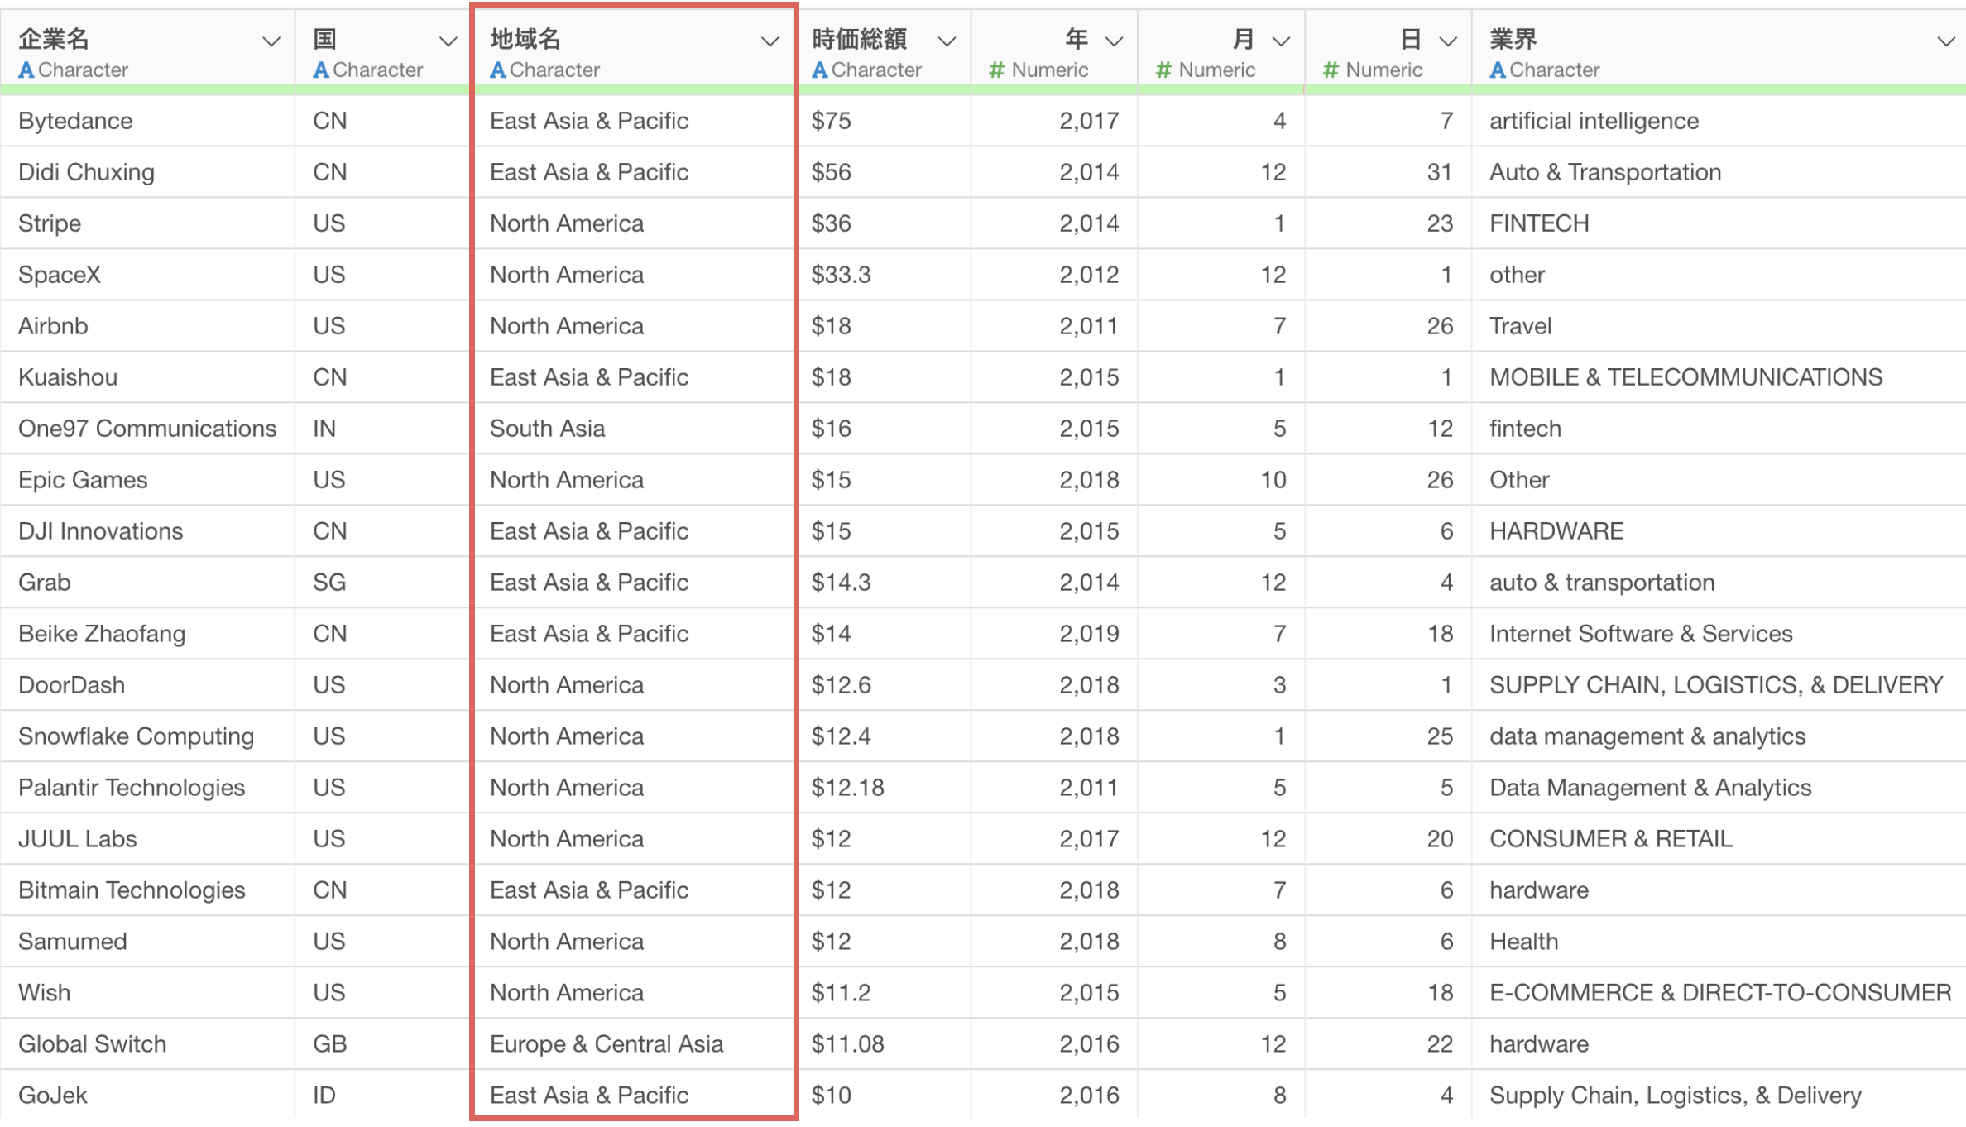Screen dimensions: 1966x1127
Task: Click the Character type icon under 国
Action: click(321, 70)
